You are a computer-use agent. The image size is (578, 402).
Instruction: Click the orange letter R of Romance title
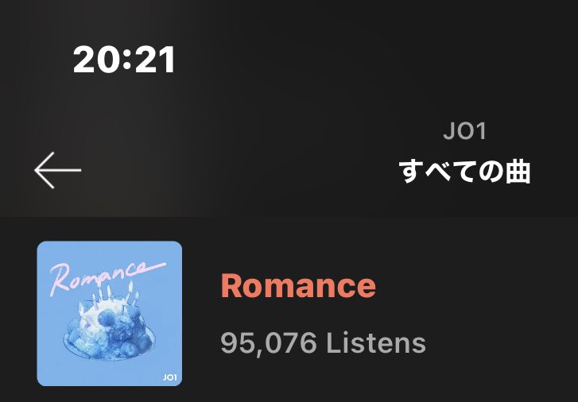click(231, 286)
